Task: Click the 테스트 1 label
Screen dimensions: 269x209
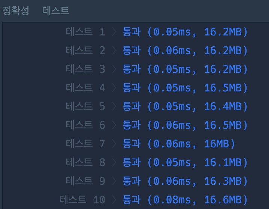Action: click(85, 32)
